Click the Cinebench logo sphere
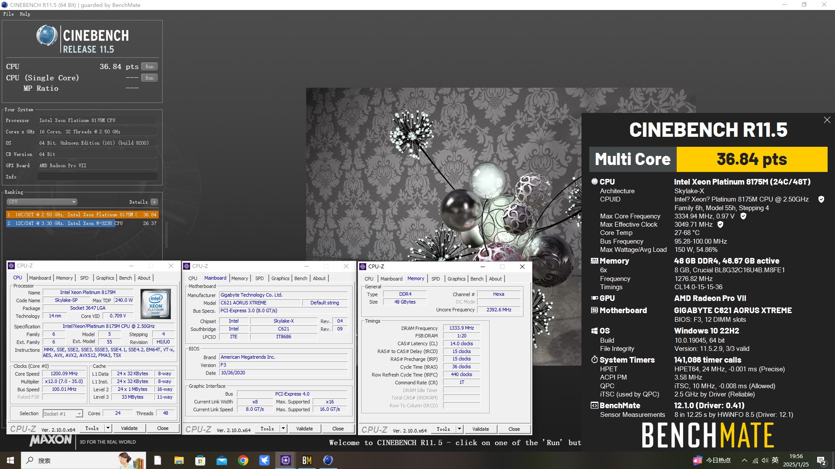 [47, 36]
